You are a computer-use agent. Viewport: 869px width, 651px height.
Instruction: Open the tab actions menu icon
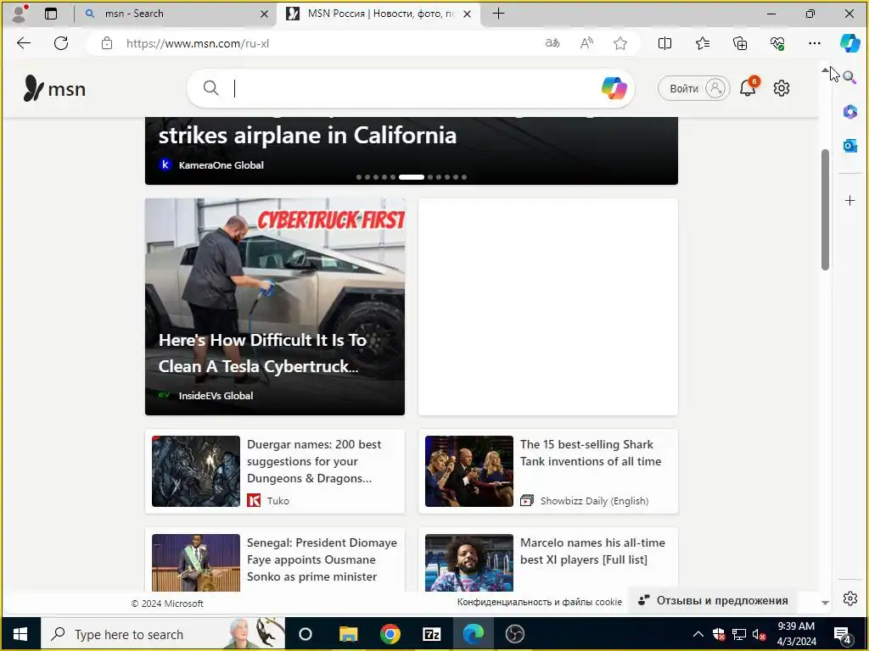pos(51,14)
